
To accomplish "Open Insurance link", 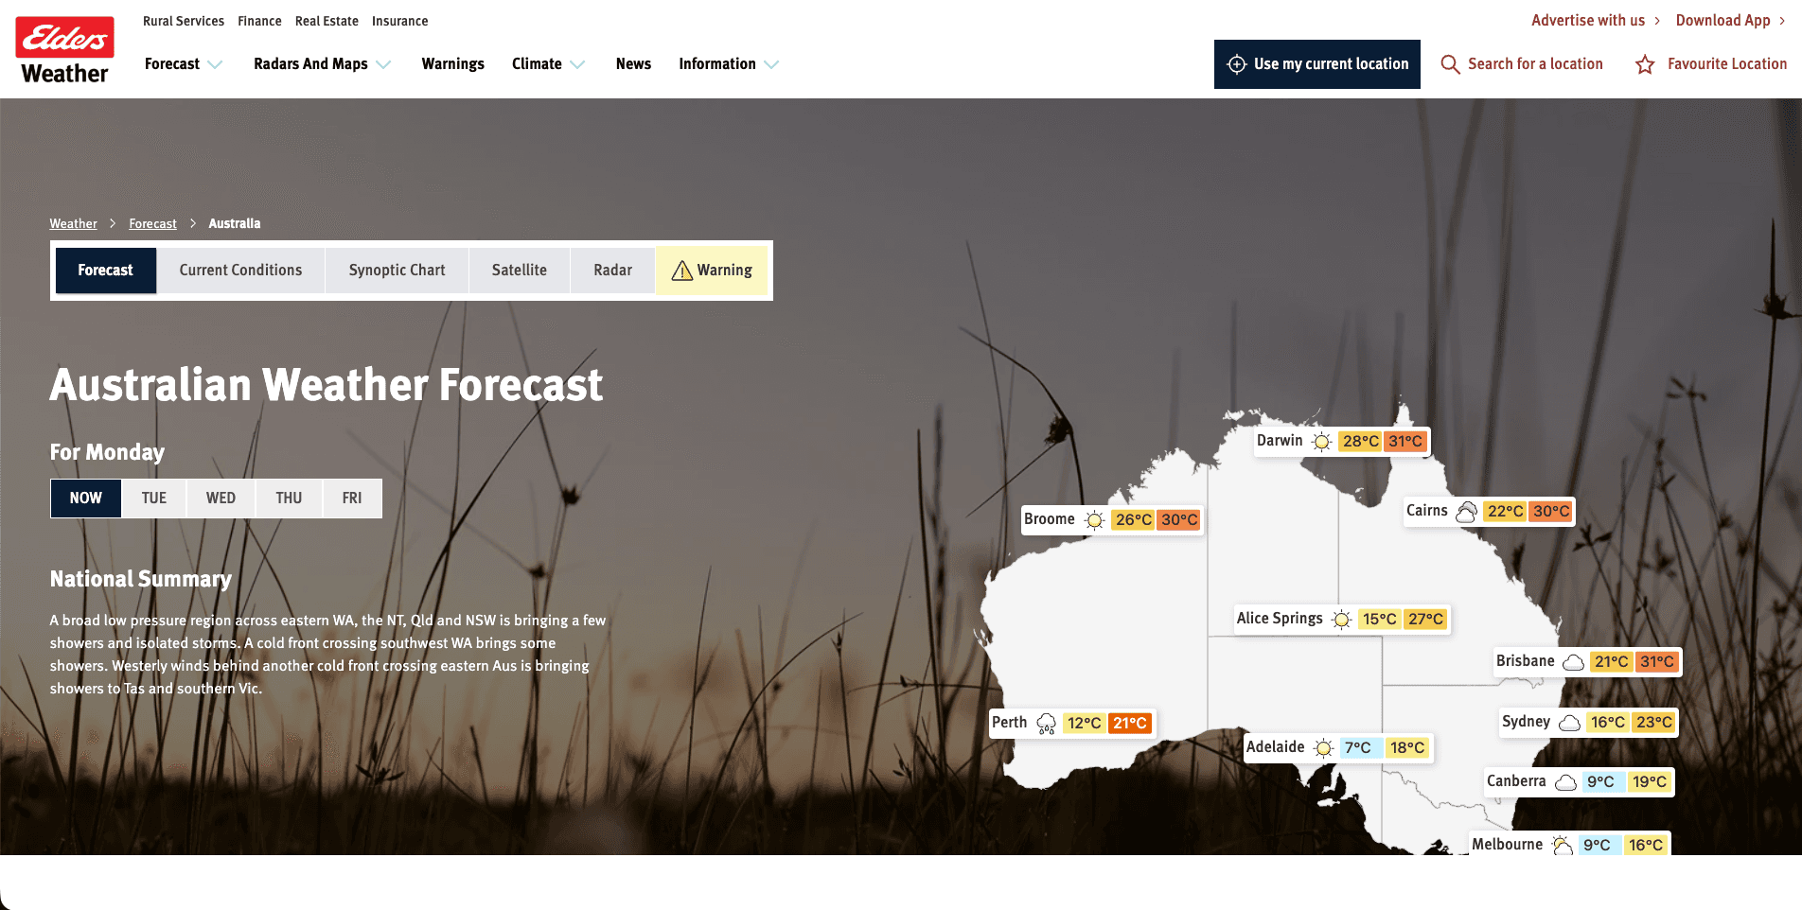I will click(399, 21).
